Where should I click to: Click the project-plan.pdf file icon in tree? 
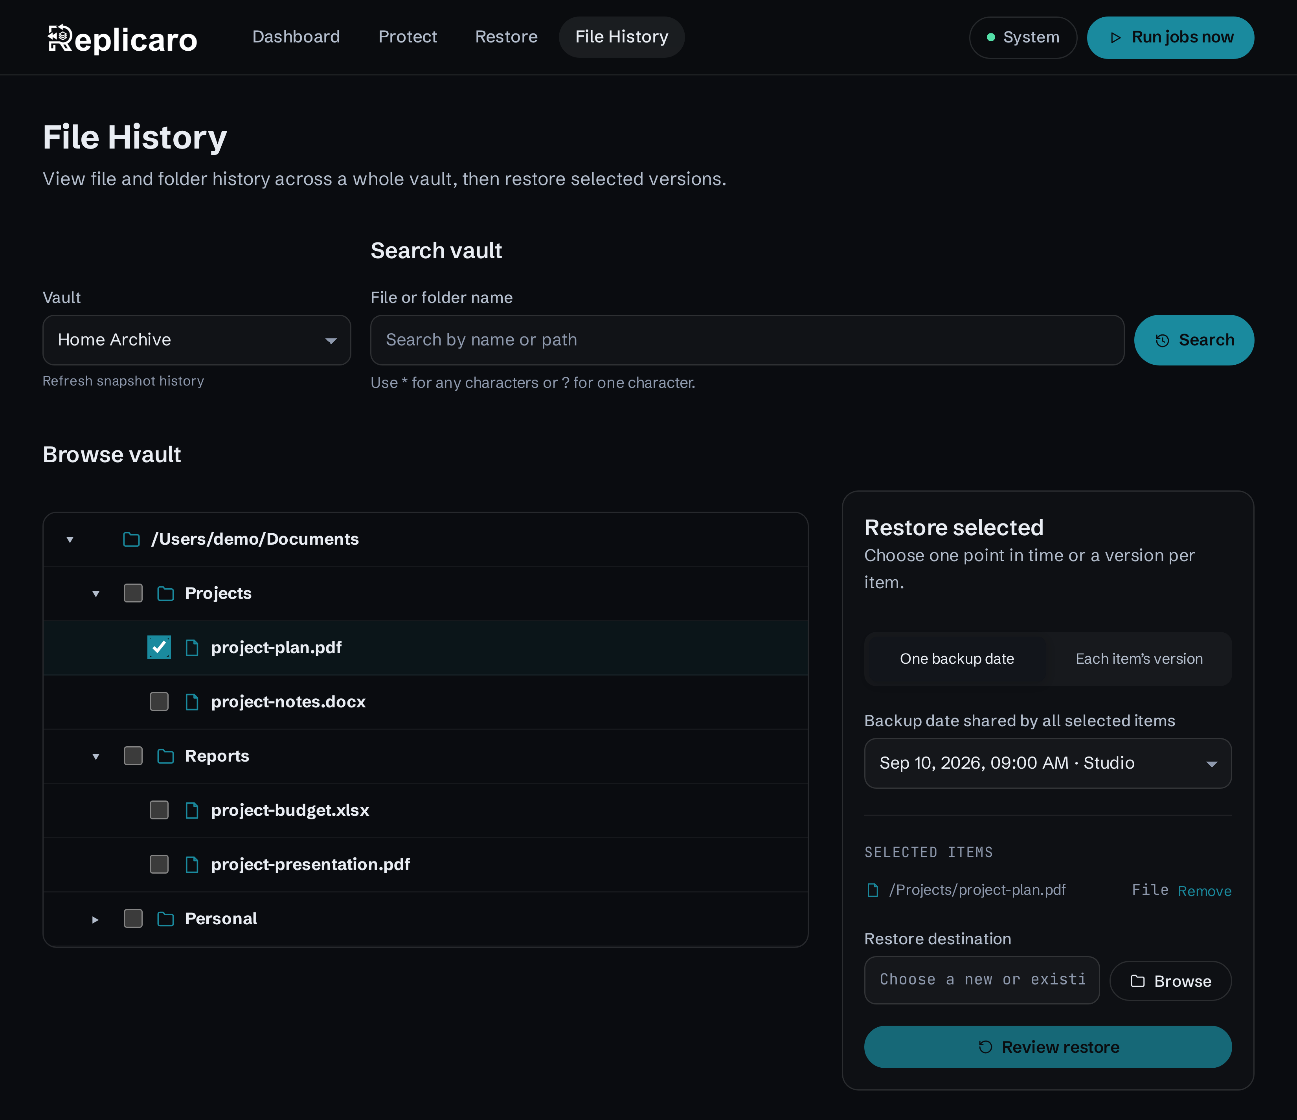click(x=192, y=648)
